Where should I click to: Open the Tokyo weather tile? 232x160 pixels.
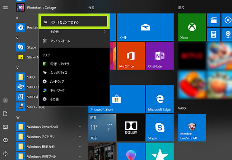(102, 127)
